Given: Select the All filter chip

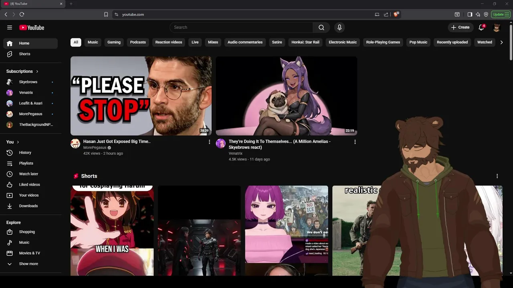Looking at the screenshot, I should 76,42.
